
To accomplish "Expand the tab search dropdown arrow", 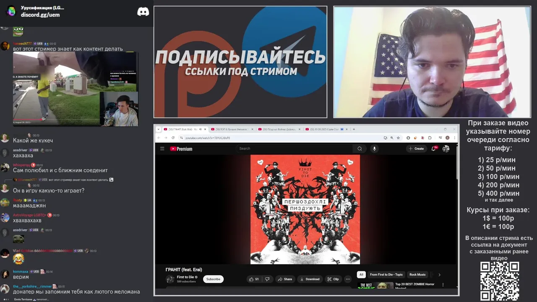I will [x=158, y=129].
